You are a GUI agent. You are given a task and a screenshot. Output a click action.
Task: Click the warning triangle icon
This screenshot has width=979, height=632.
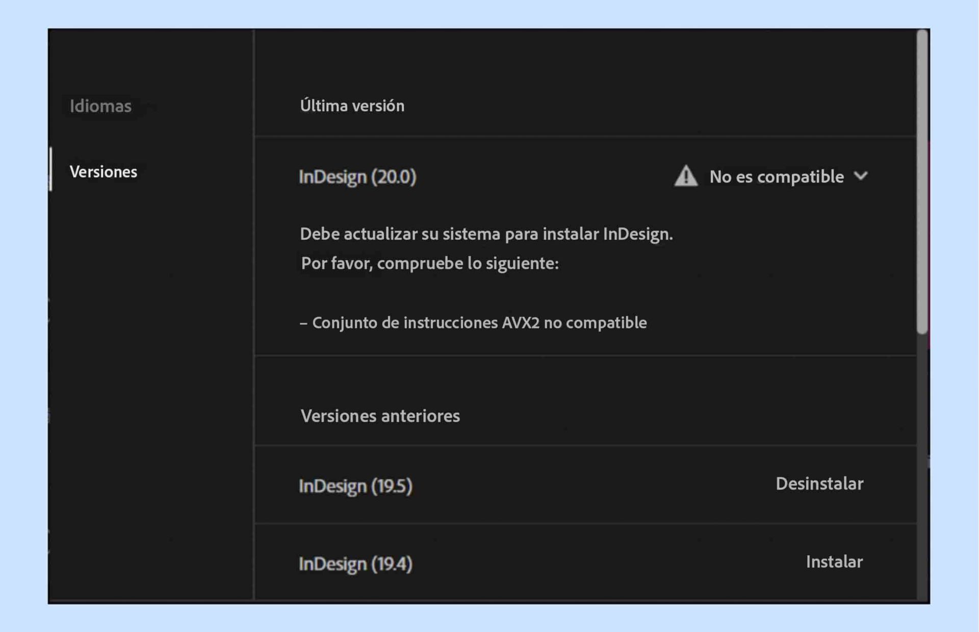pyautogui.click(x=686, y=176)
